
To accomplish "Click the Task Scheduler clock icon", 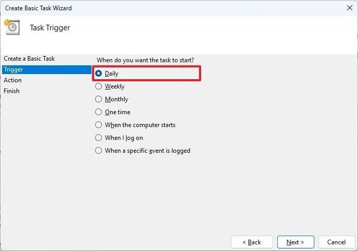I will click(12, 27).
